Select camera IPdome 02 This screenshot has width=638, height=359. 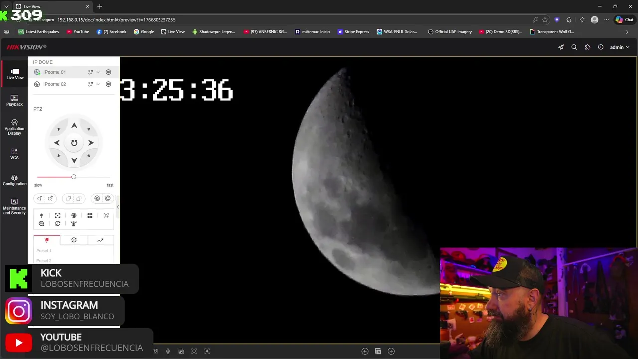click(54, 84)
